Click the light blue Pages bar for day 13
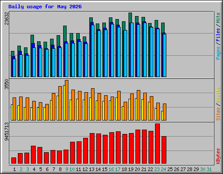Screen dimensions: 223x174 93,51
